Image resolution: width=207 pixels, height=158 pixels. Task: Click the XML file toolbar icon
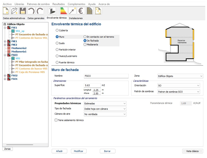98,11
